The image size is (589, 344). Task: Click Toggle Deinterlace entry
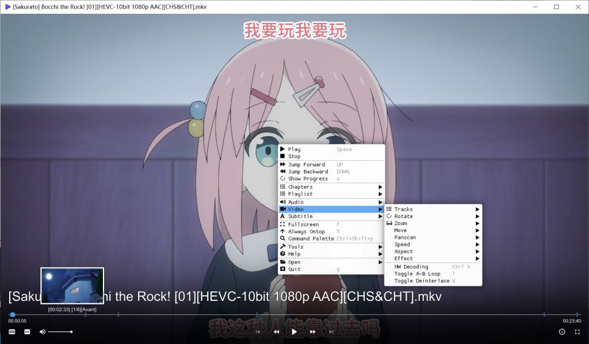(433, 281)
